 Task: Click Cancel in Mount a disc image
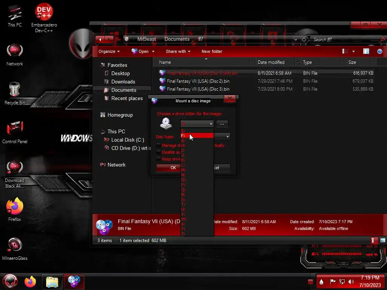click(221, 168)
